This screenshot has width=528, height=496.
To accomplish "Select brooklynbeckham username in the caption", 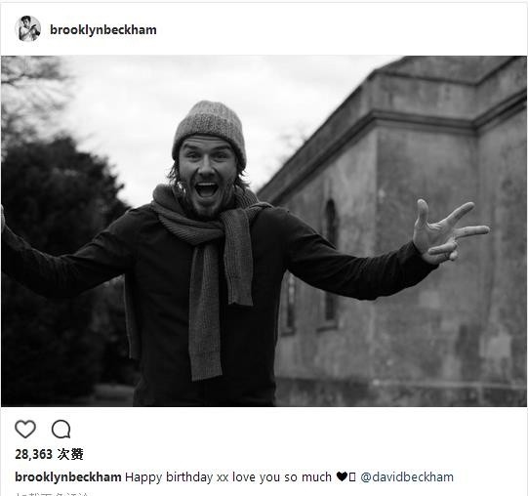I will pyautogui.click(x=68, y=477).
